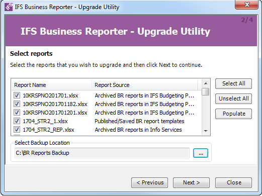Click the report list scroll down arrow
This screenshot has width=262, height=196.
pyautogui.click(x=206, y=131)
